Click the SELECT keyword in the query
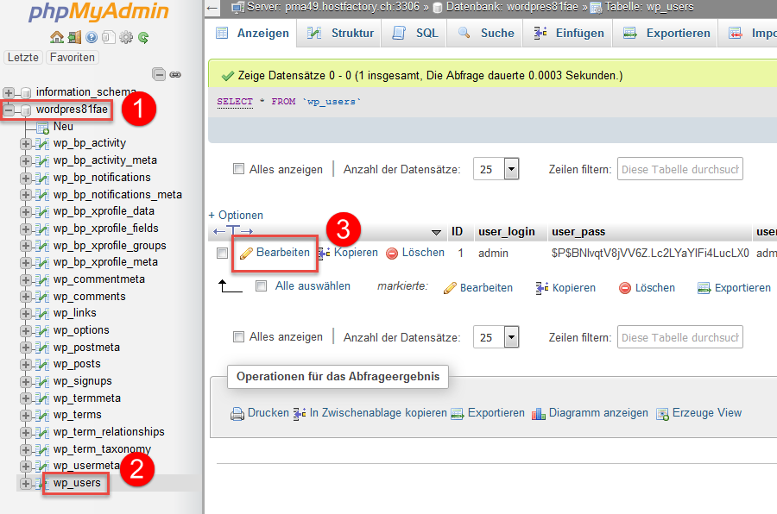The image size is (777, 514). click(235, 102)
